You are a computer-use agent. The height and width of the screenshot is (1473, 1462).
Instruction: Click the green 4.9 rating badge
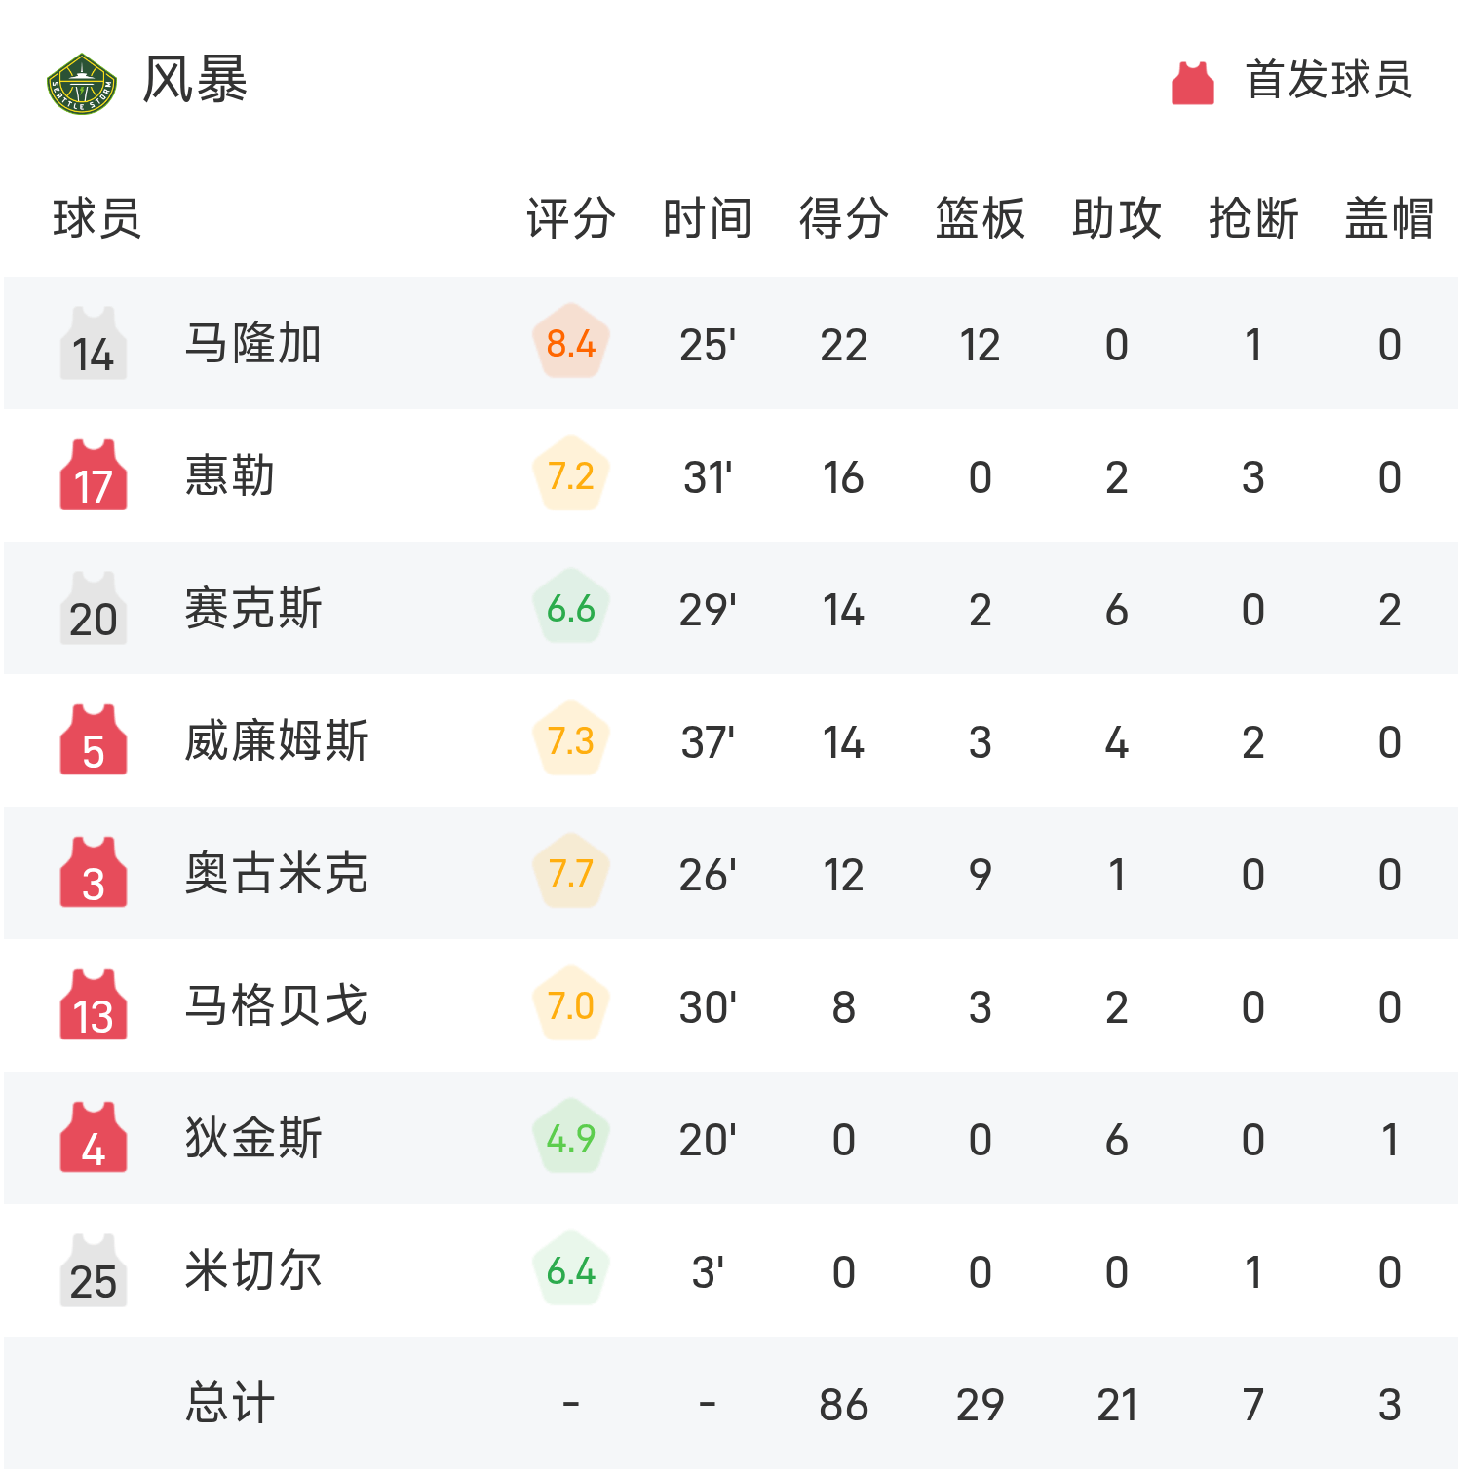click(x=571, y=1137)
